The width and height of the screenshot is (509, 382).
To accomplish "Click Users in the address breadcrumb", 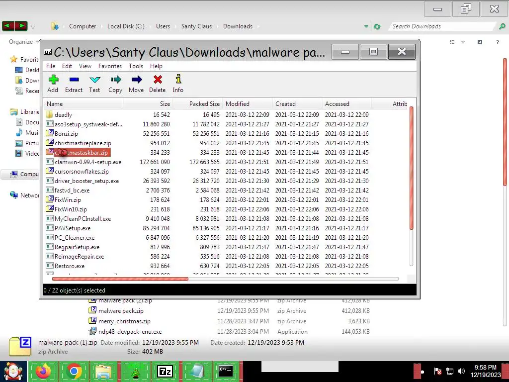I will coord(163,26).
